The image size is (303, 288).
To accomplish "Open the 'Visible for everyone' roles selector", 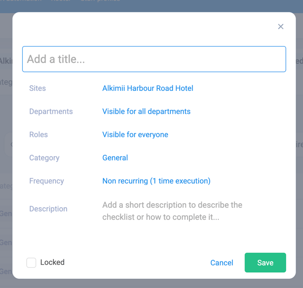I will click(135, 135).
